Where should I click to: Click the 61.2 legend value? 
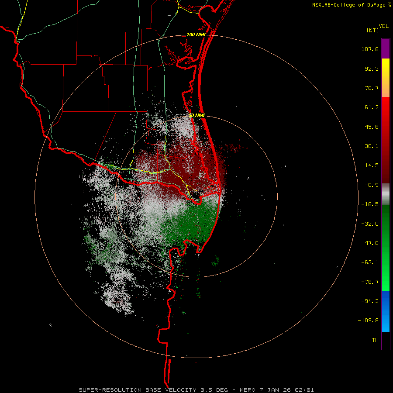pos(372,107)
